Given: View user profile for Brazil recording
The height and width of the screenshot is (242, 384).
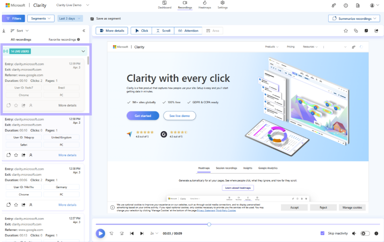Looking at the screenshot, I should tap(31, 105).
